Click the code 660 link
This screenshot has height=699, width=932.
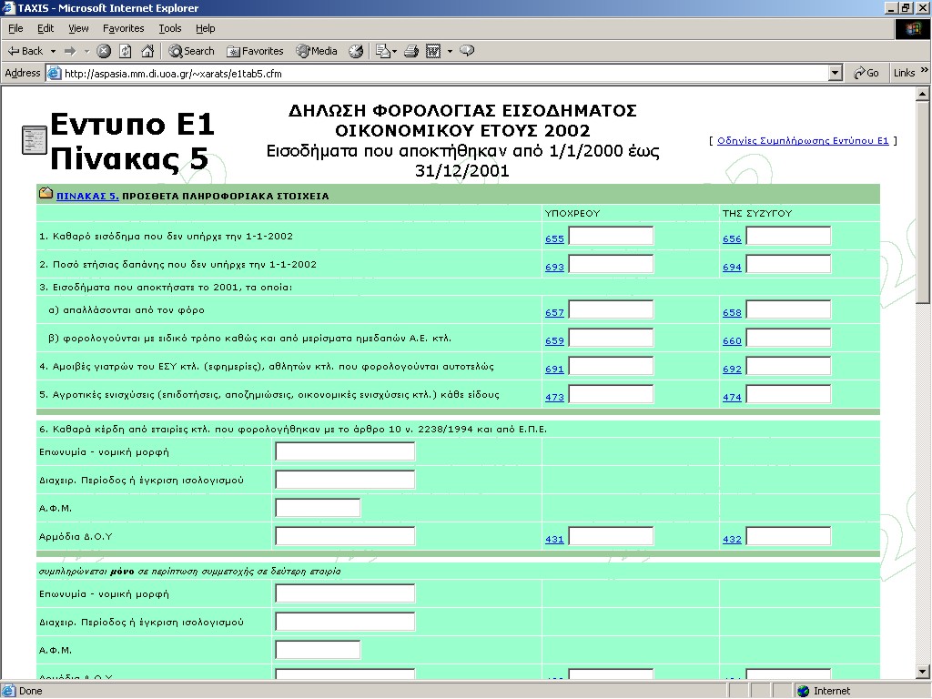click(x=733, y=341)
